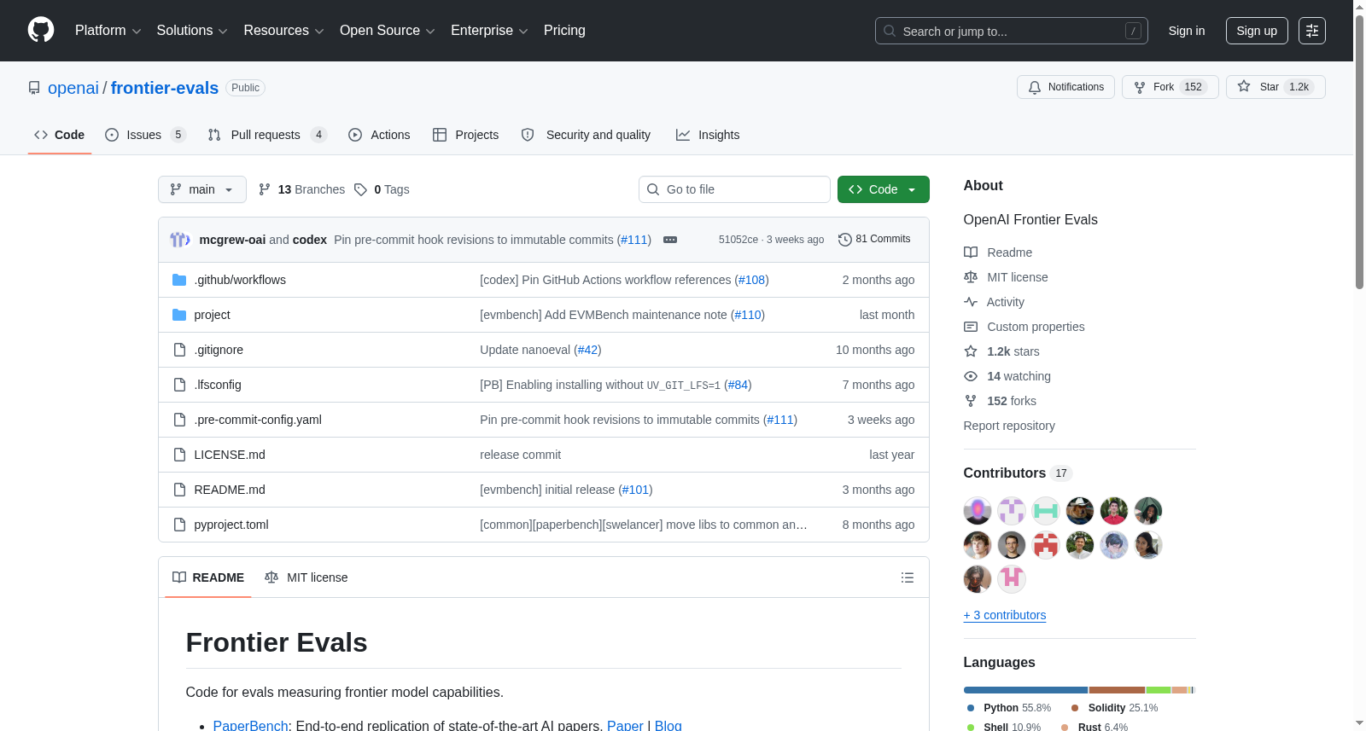
Task: Click the Notifications bell button
Action: [1065, 87]
